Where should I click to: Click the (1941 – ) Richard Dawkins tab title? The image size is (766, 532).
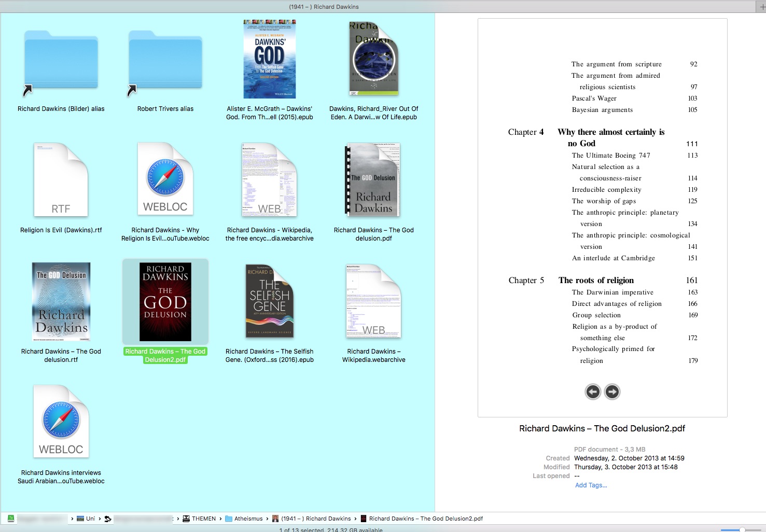point(324,7)
